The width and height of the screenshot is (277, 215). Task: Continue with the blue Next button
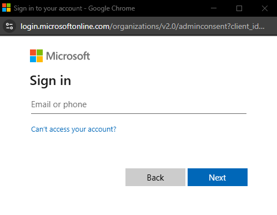(218, 177)
